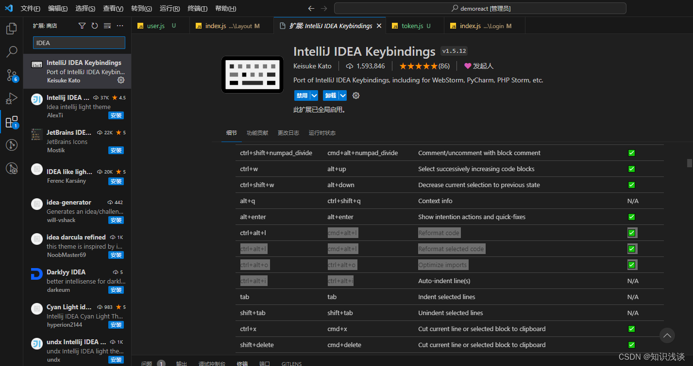Screen dimensions: 693x366
Task: Open the GitLens activity bar icon below Extensions
Action: (x=12, y=145)
